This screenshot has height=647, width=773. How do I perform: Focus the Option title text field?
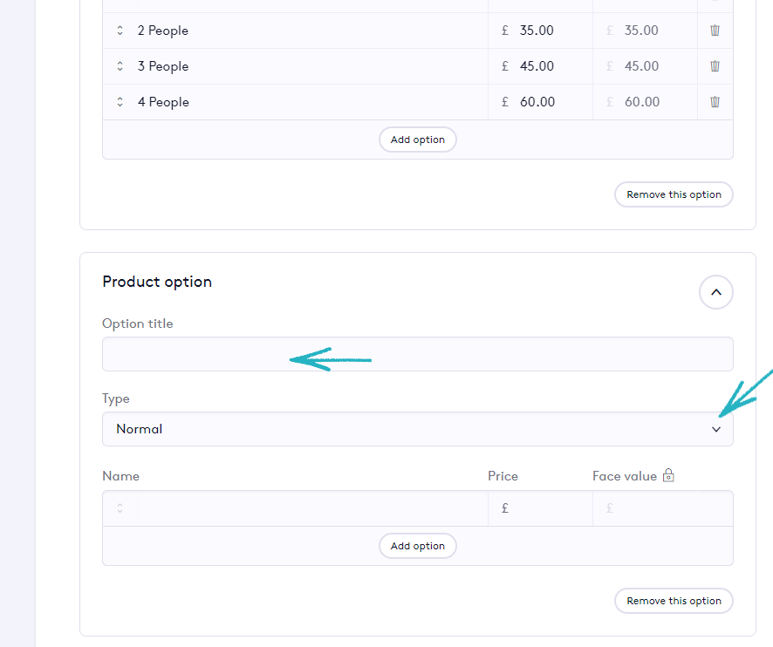click(x=417, y=354)
